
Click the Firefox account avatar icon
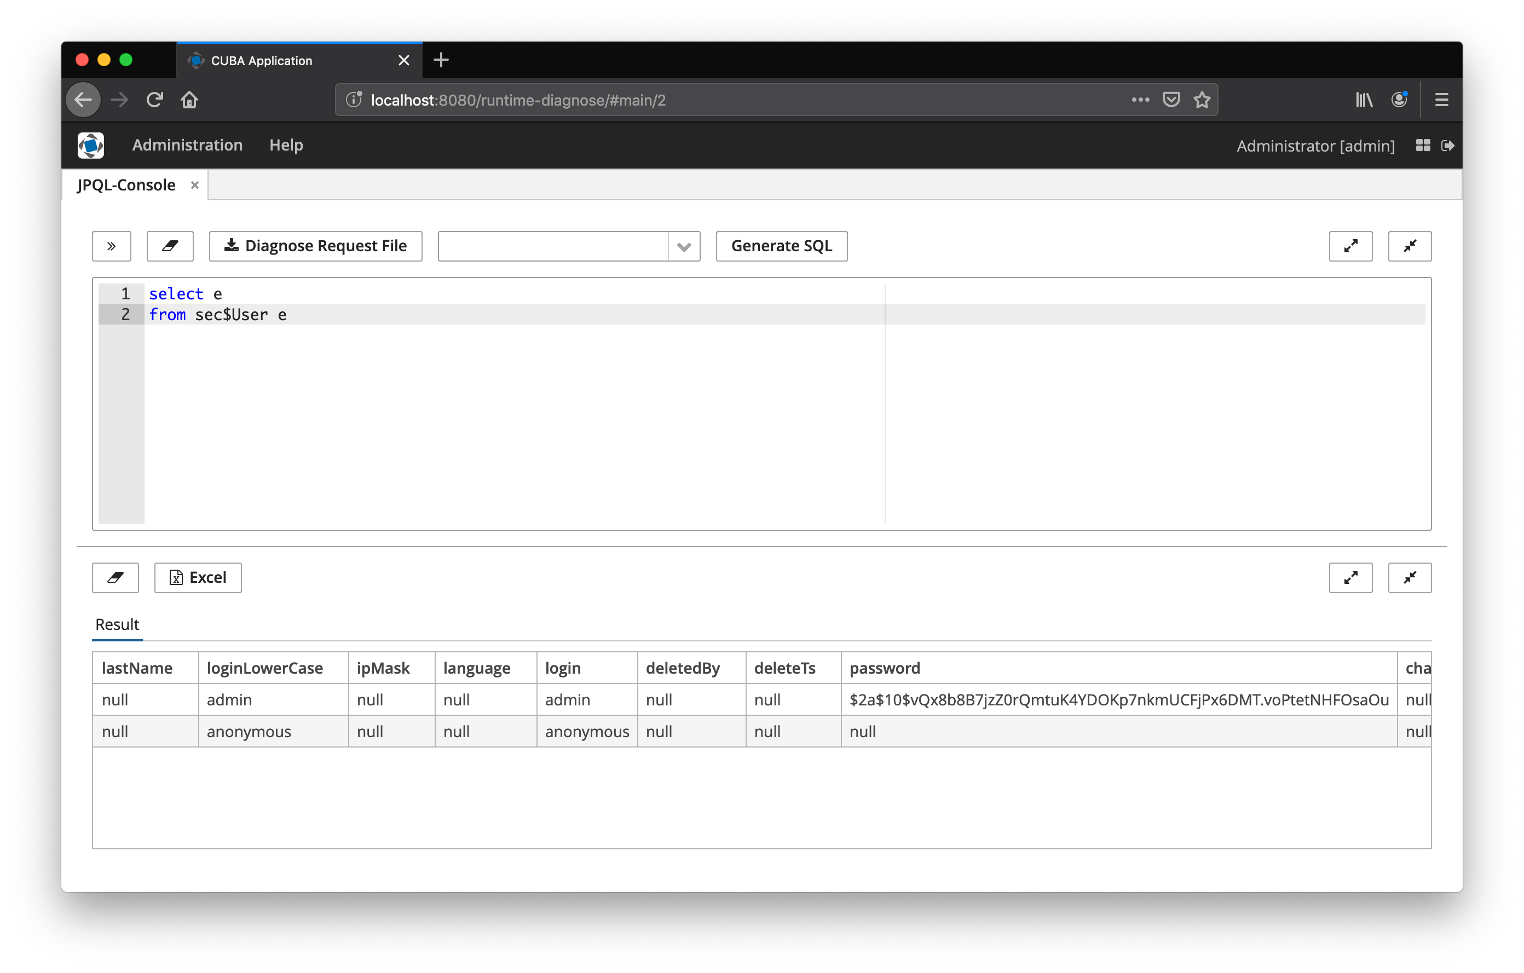1399,100
